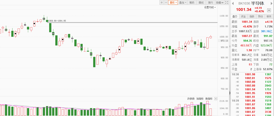The image size is (274, 116).
Task: Toggle 筹码 distribution view
Action: click(x=192, y=3)
